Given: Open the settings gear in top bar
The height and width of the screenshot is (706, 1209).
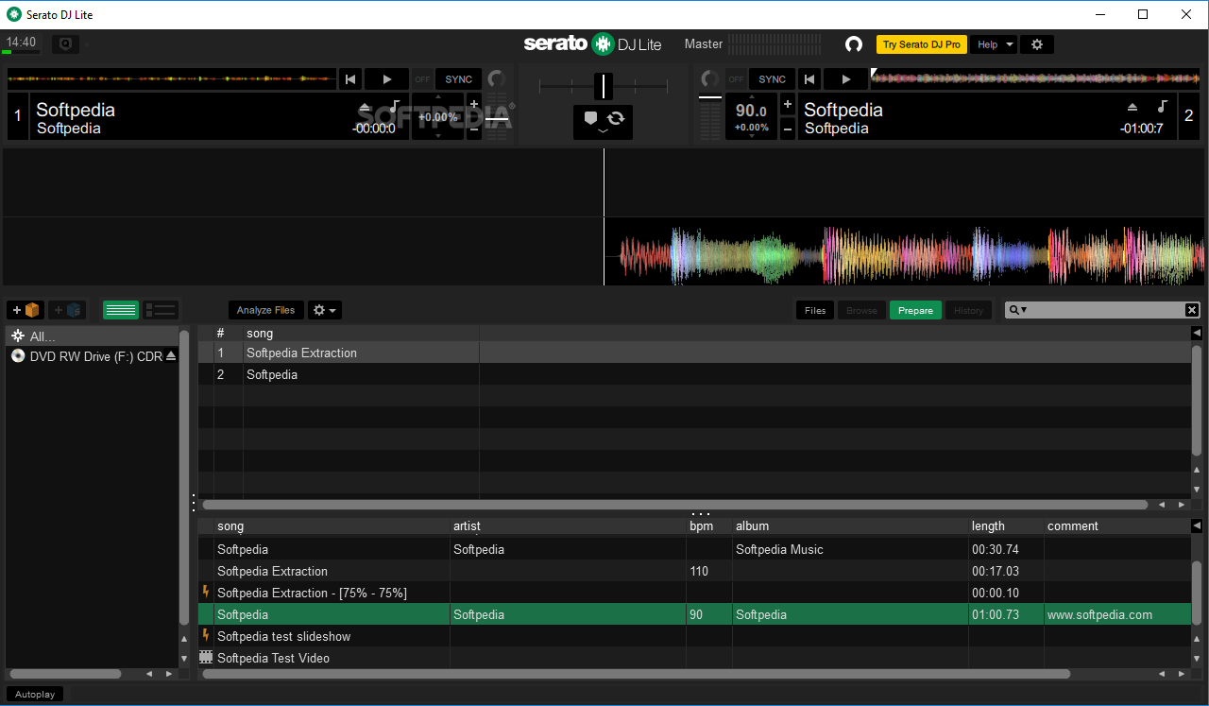Looking at the screenshot, I should [1037, 44].
